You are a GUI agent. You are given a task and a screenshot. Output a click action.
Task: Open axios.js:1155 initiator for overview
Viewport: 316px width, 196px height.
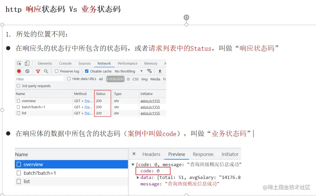(150, 101)
